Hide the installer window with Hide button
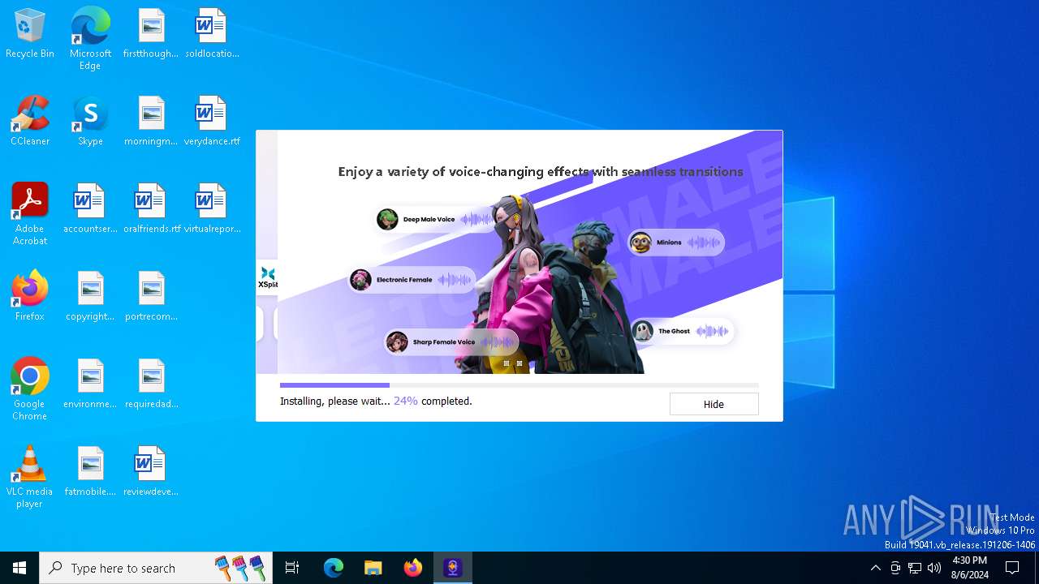The image size is (1039, 584). point(714,404)
